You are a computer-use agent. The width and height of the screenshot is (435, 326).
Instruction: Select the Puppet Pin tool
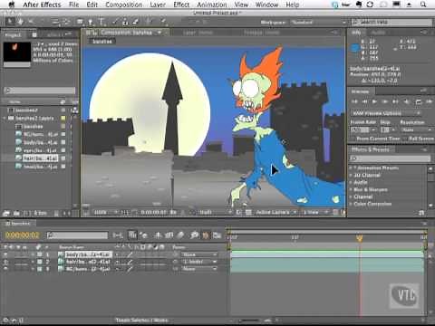click(163, 22)
